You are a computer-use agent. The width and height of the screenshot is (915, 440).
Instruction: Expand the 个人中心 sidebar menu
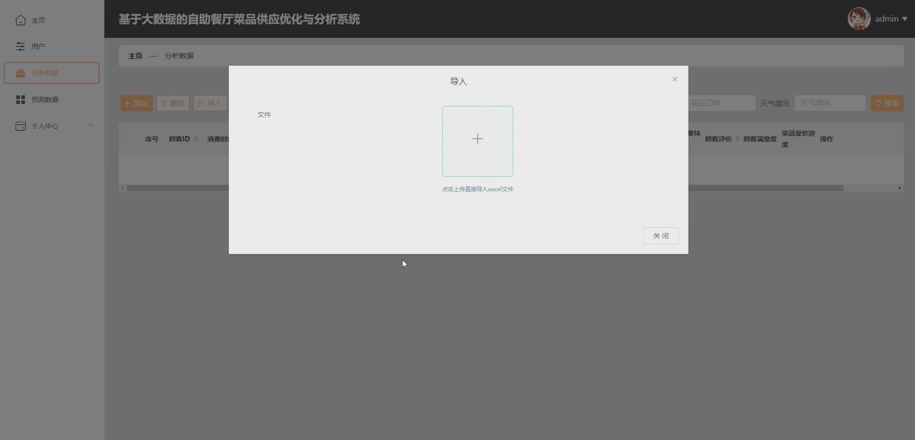pos(90,125)
